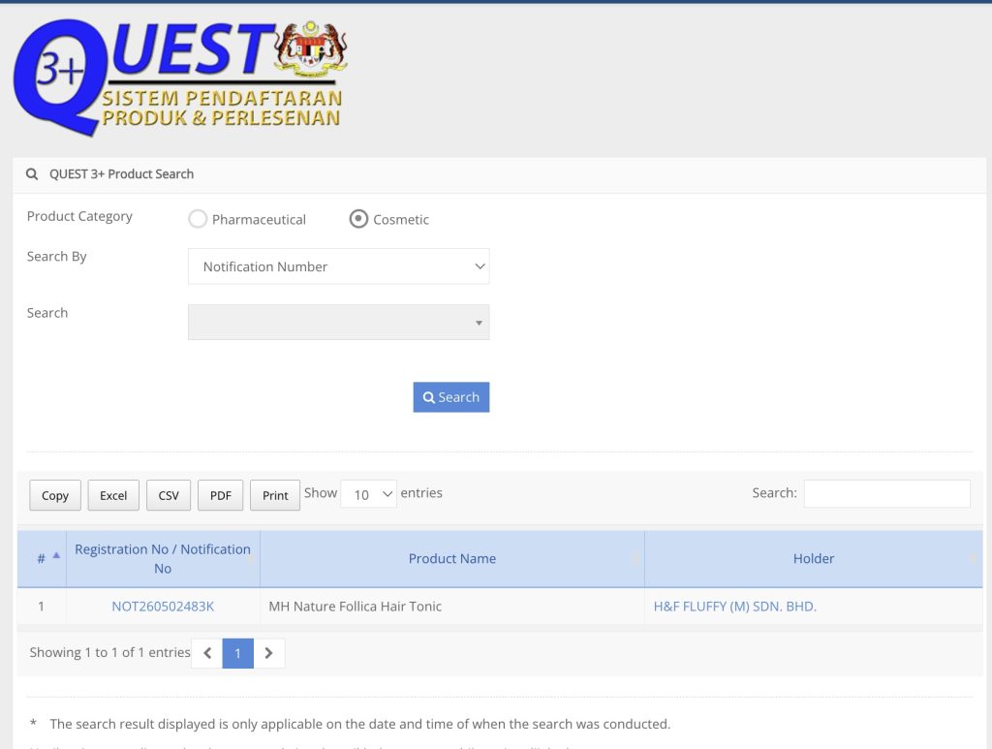Open the empty Search combo box
Screen dimensions: 992x749
338,322
